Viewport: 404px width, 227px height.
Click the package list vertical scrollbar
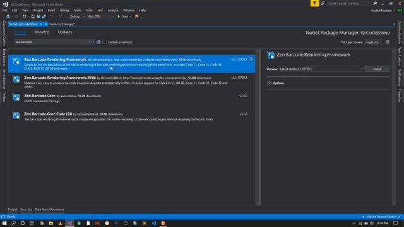pos(258,127)
